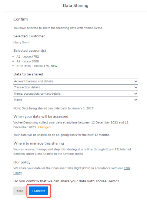Click the Data Sharing page title
The width and height of the screenshot is (147, 203).
(76, 6)
